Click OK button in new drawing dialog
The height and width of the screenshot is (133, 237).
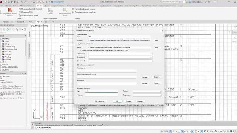[117, 101]
